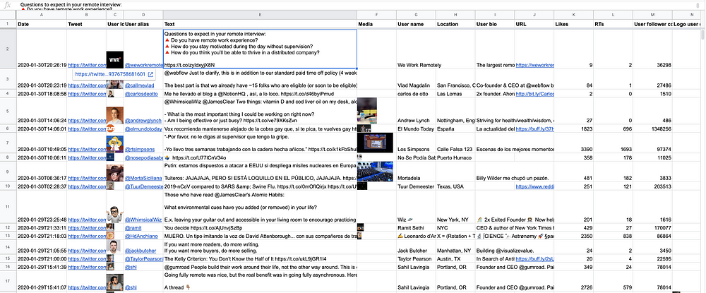
Task: Select row 7 header
Action: (8, 143)
